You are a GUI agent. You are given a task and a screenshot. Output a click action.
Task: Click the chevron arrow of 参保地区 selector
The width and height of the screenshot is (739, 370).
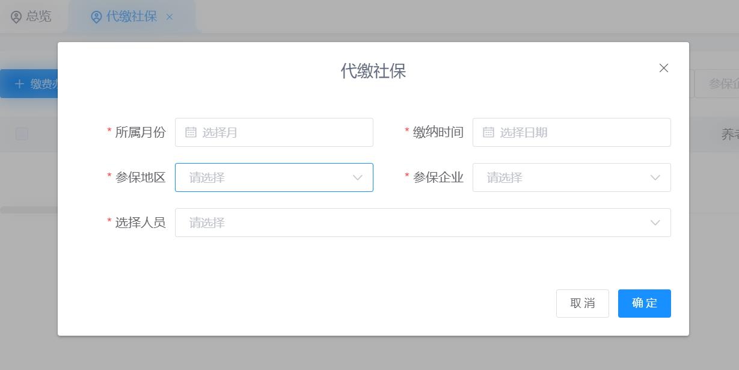coord(358,177)
